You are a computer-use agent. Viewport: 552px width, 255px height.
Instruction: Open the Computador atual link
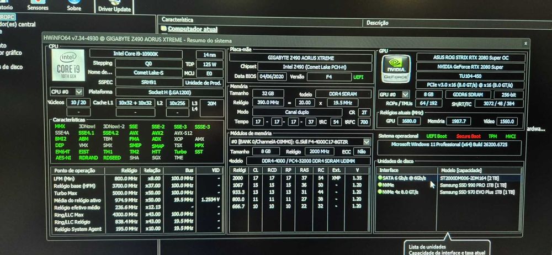193,29
